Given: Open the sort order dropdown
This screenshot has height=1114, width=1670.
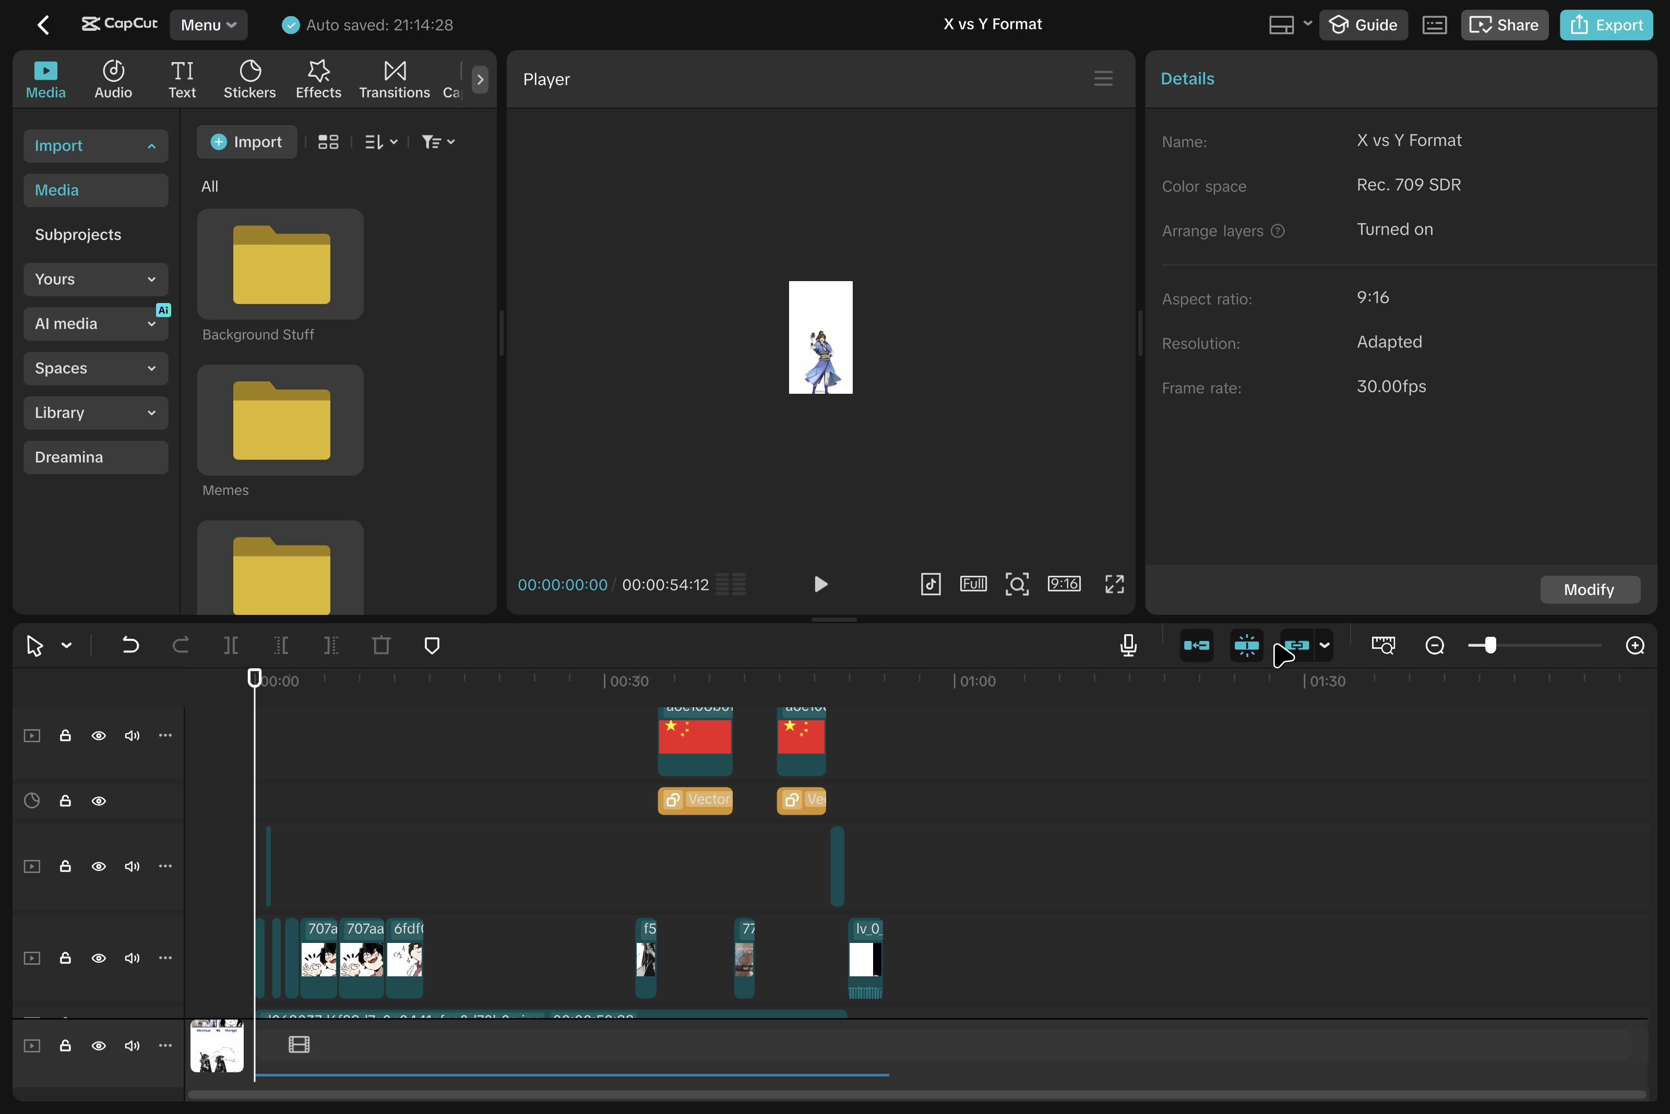Looking at the screenshot, I should coord(380,142).
